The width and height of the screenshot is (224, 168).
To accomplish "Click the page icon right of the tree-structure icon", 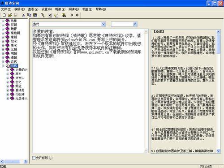I will click(50, 15).
